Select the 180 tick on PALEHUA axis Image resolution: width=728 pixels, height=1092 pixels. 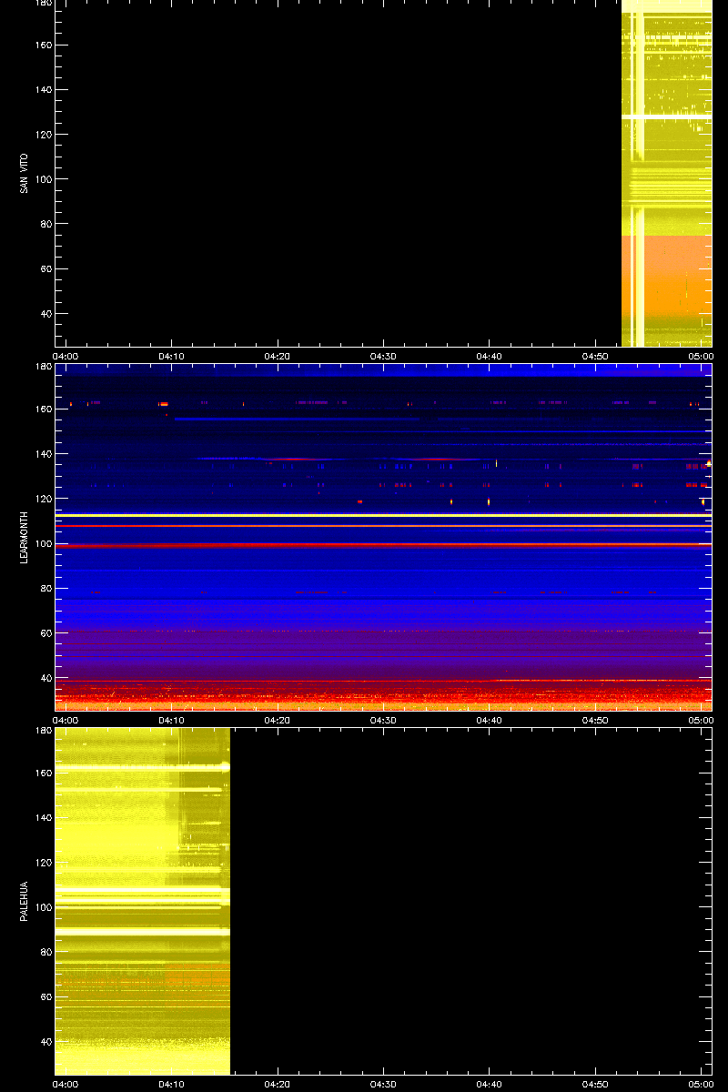point(43,731)
